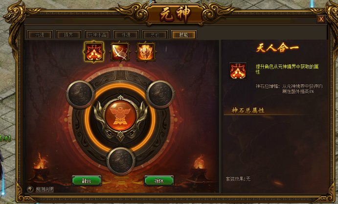Switch to the 元魂 tab

40,35
